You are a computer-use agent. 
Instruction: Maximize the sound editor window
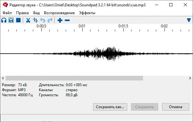171,5
